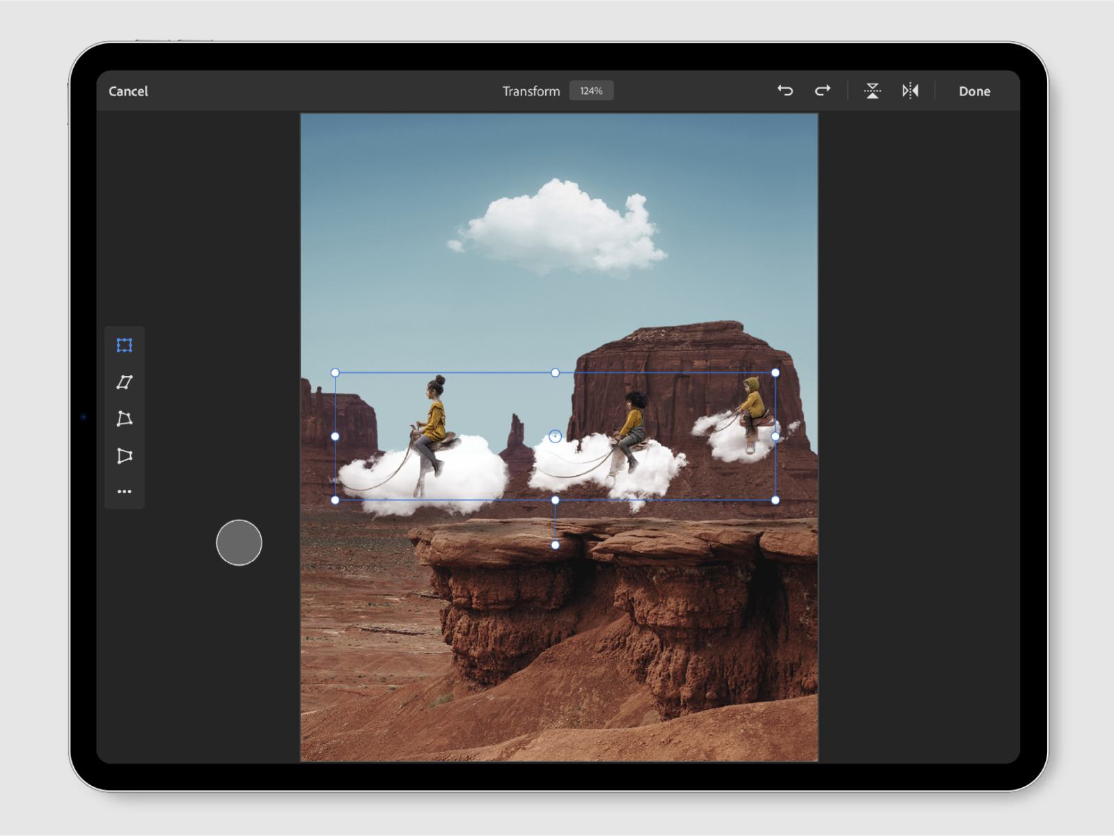
Task: Open the 124% zoom level field
Action: pos(591,91)
